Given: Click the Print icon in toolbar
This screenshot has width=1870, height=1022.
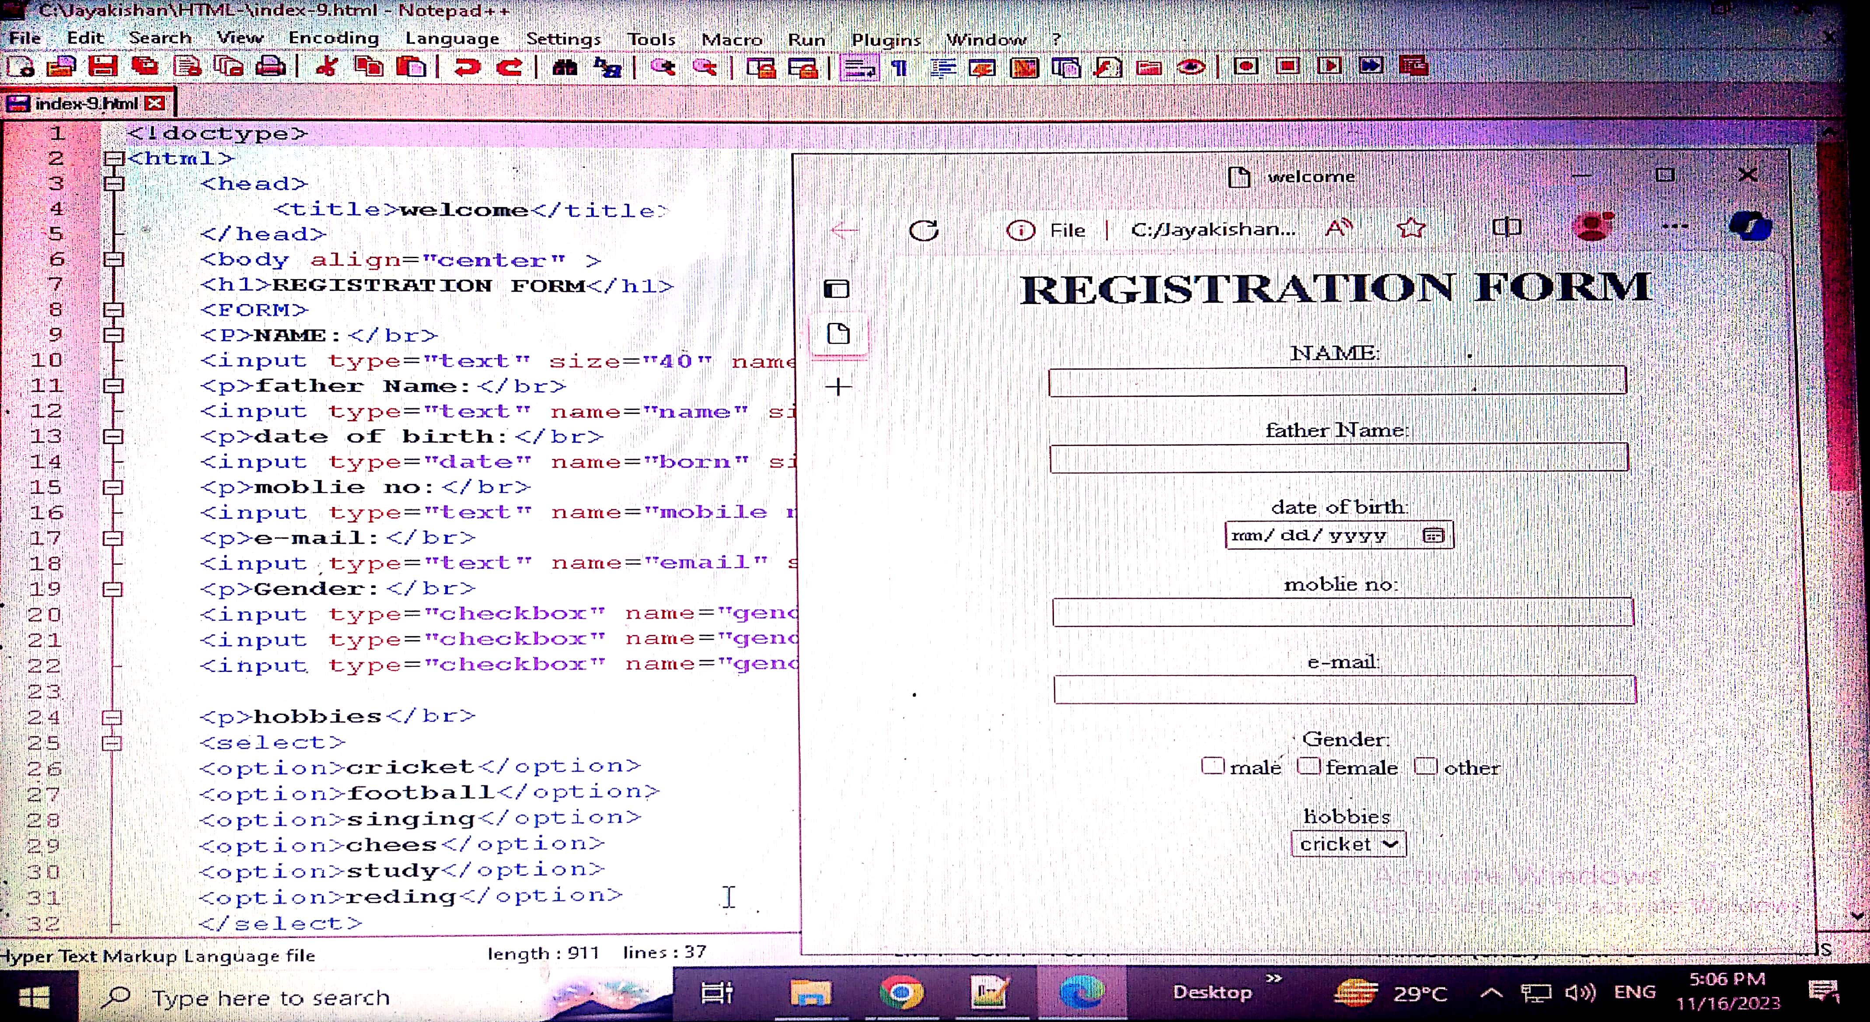Looking at the screenshot, I should point(271,67).
